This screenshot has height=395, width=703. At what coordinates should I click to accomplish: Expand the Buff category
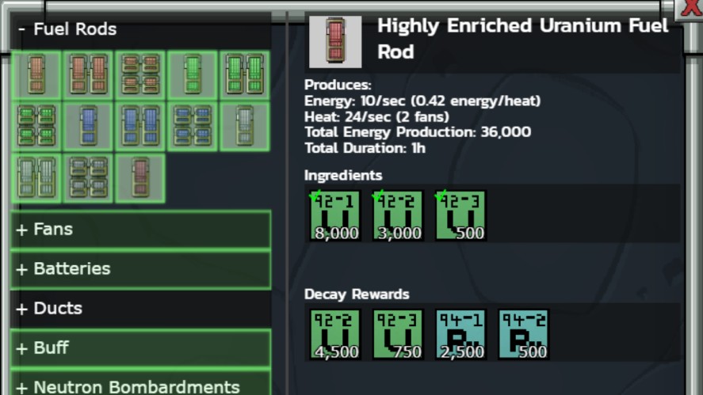pyautogui.click(x=140, y=348)
